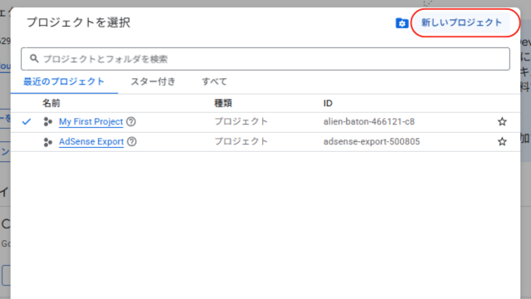Click the 名前 column header
Viewport: 531px width, 299px height.
[x=51, y=103]
